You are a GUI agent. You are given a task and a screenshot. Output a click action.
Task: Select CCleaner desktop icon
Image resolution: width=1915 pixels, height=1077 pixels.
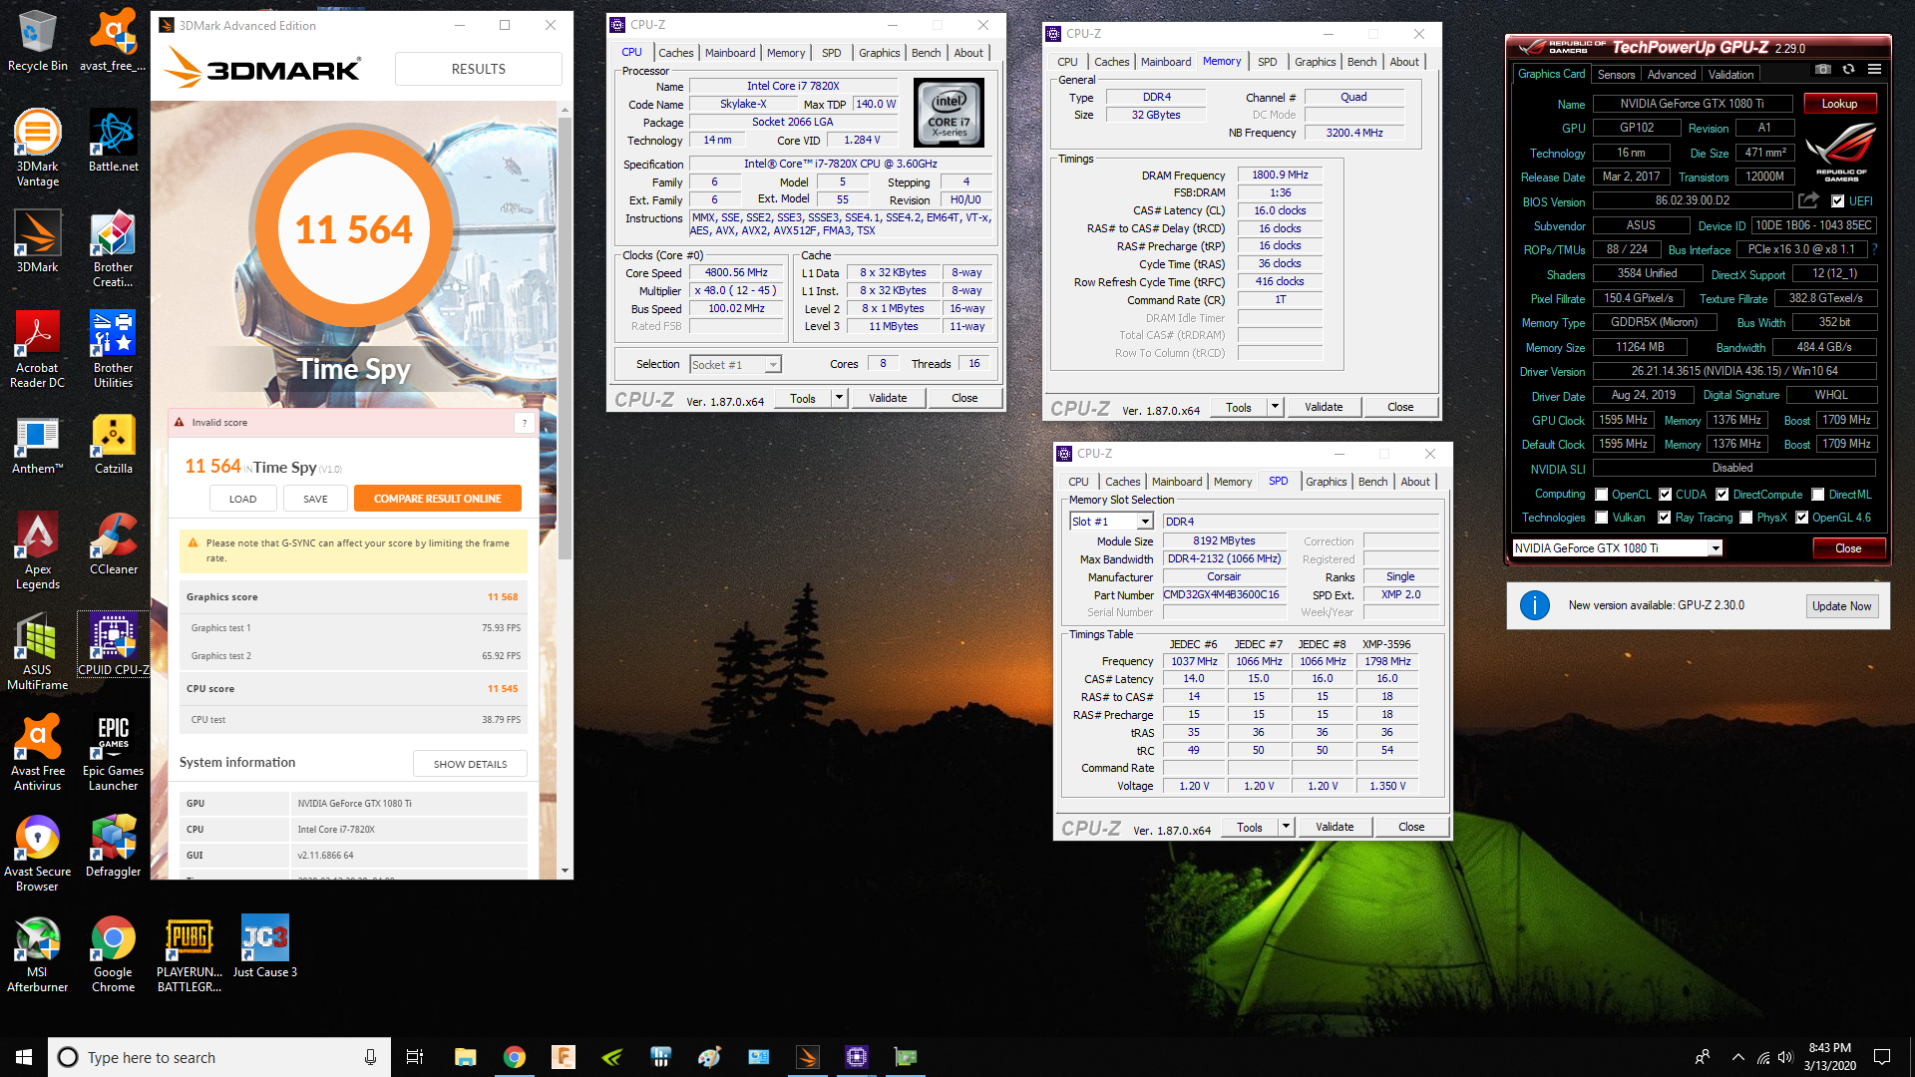pos(113,543)
